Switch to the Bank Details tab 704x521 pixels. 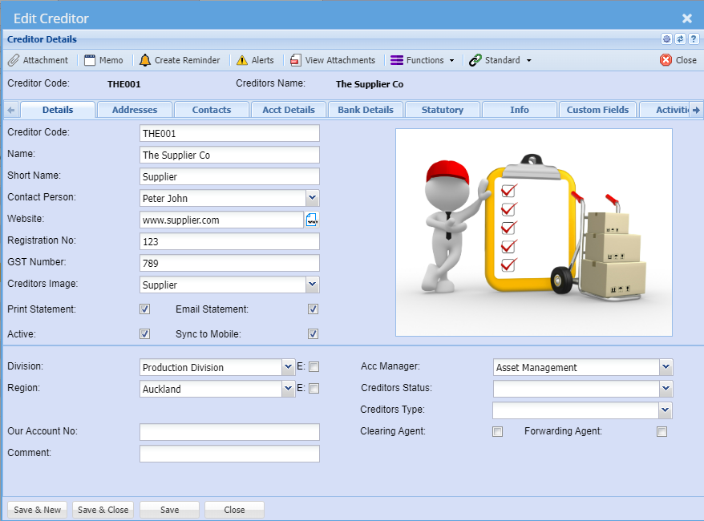click(366, 110)
